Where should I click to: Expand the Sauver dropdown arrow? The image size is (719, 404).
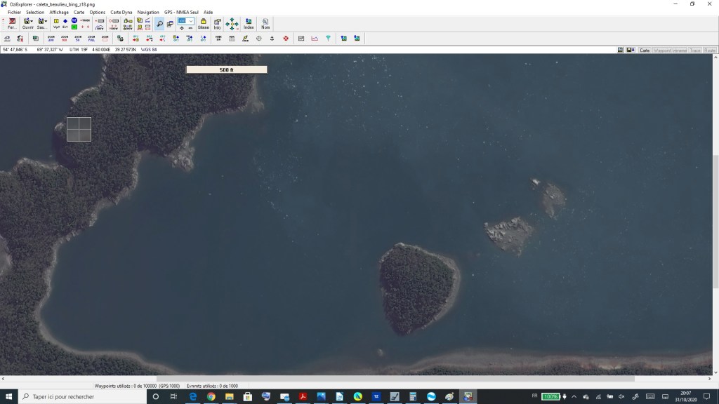46,21
